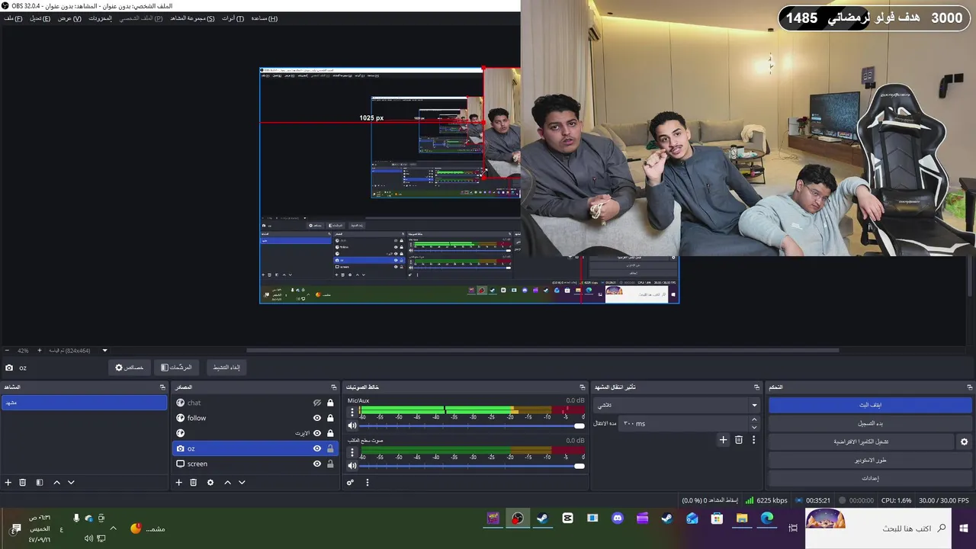
Task: Decrease transition duration with down arrow
Action: point(754,427)
